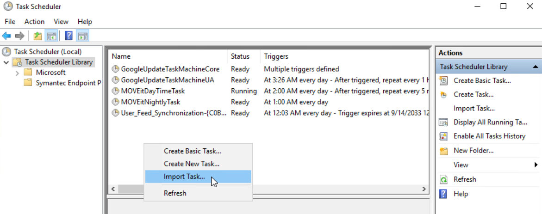Click the Task Scheduler title bar app icon

coord(8,6)
